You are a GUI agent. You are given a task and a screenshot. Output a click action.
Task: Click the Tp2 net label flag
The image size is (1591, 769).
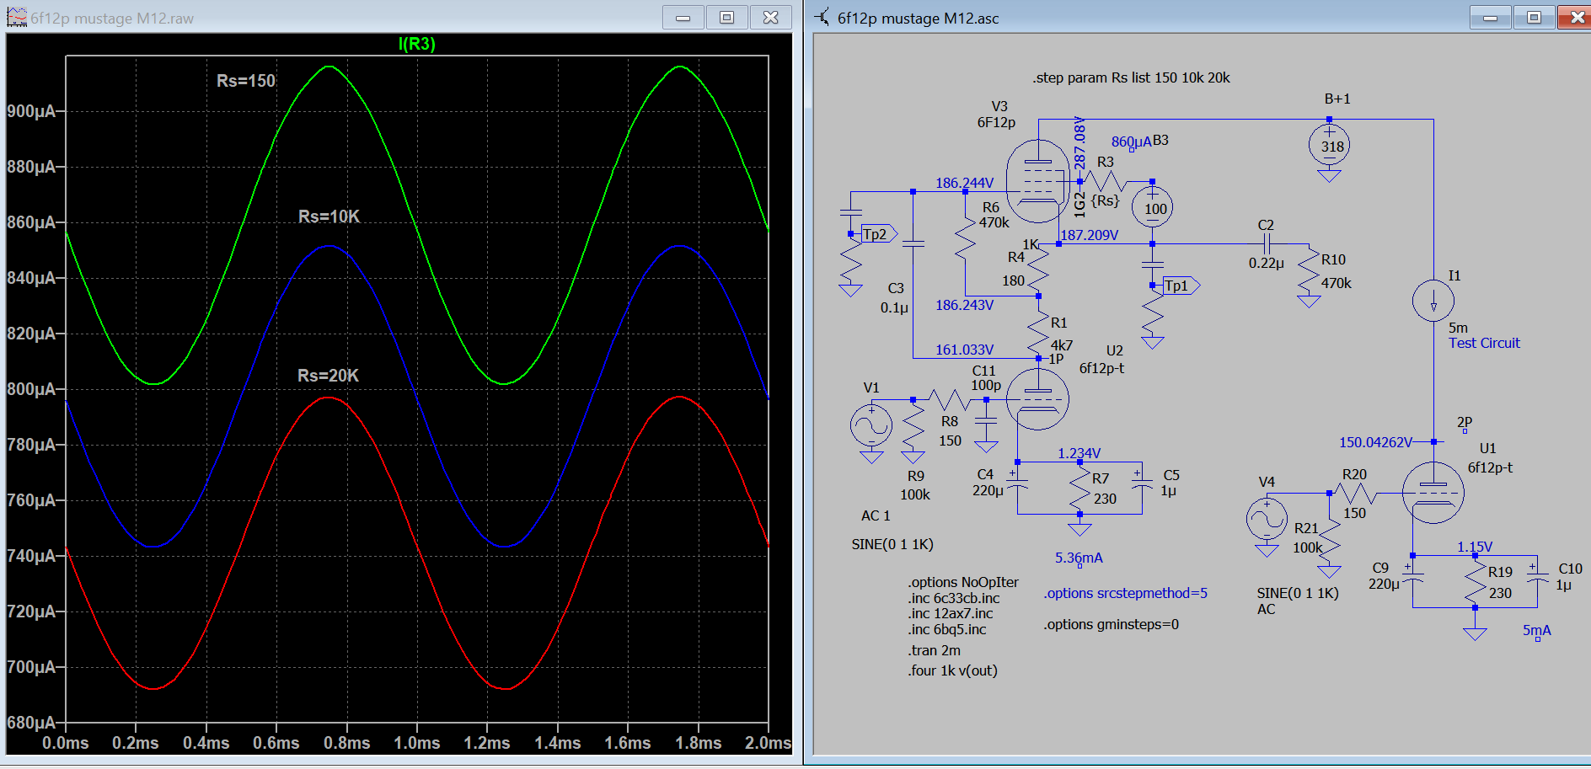pos(878,234)
